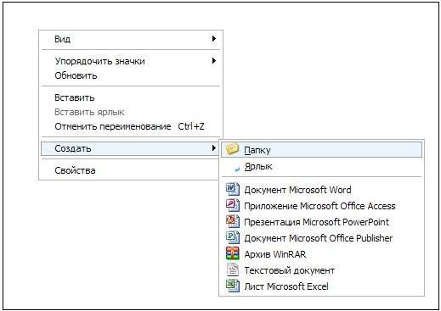Select Отменить переименование entry
This screenshot has height=311, width=441.
pyautogui.click(x=131, y=126)
